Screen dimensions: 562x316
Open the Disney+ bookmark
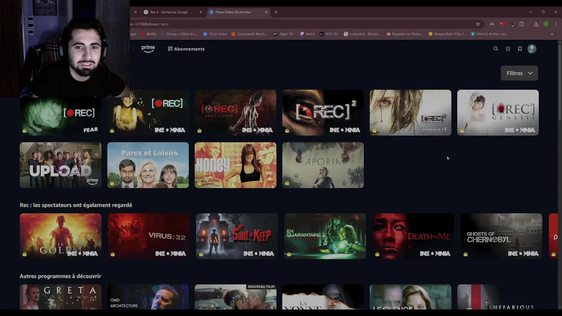click(179, 34)
